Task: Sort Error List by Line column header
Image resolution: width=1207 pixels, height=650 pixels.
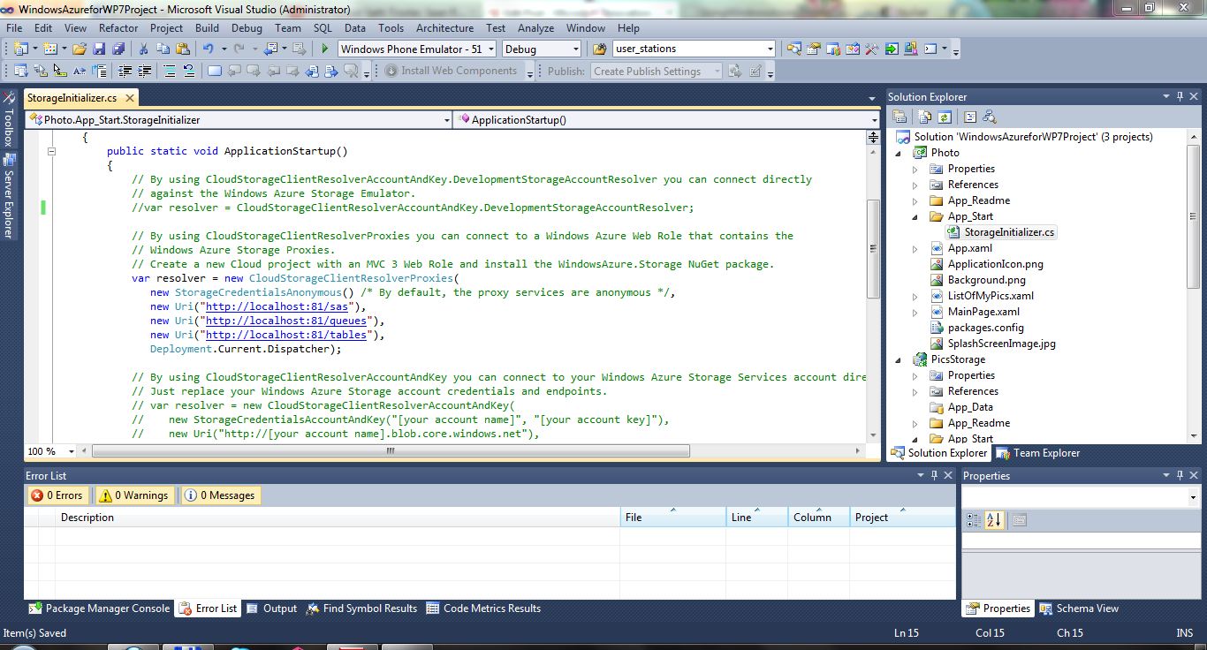Action: [756, 518]
